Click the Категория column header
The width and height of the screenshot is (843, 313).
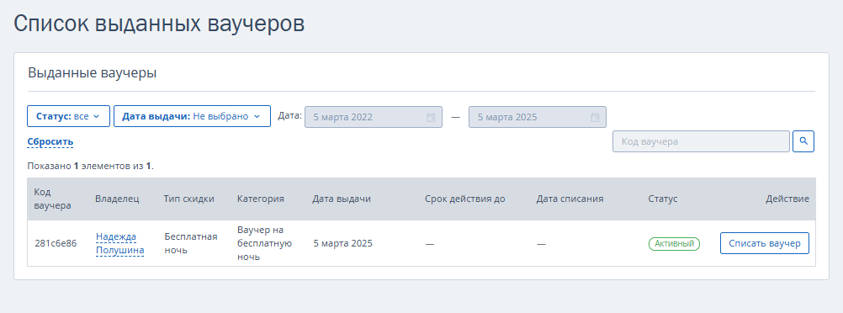[261, 199]
